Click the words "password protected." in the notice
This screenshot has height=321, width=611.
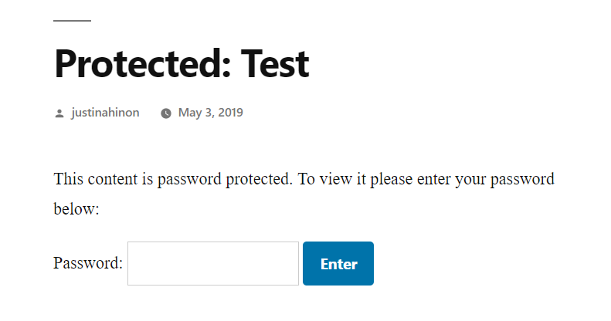pos(226,180)
